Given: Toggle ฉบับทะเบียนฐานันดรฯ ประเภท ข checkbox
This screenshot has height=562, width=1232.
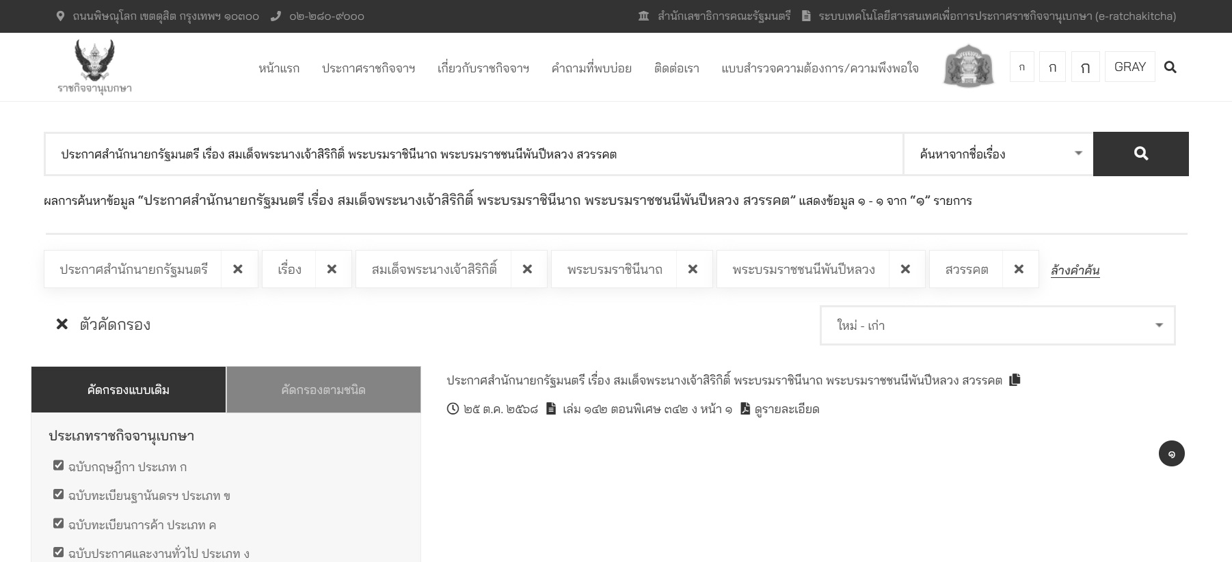Looking at the screenshot, I should tap(58, 494).
